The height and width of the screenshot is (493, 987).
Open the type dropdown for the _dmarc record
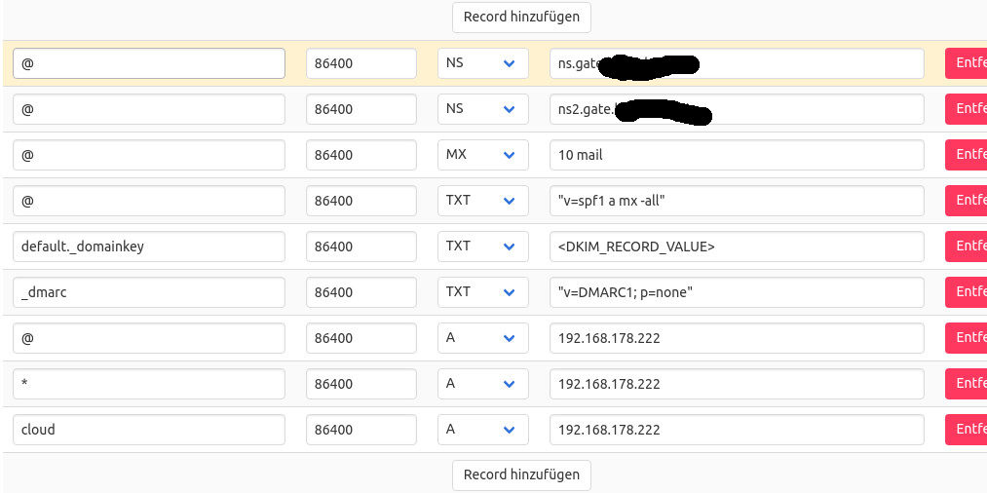[482, 292]
